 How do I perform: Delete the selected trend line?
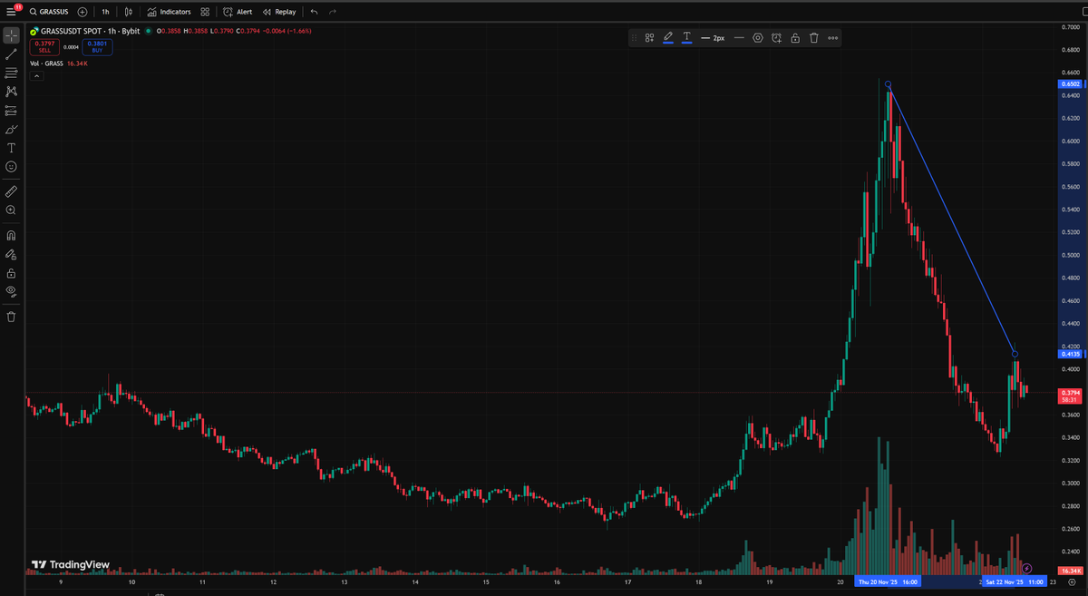[814, 38]
